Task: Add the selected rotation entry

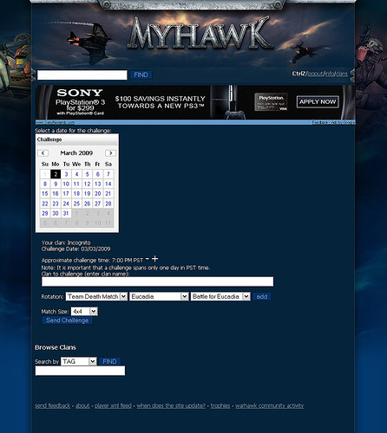Action: [262, 296]
